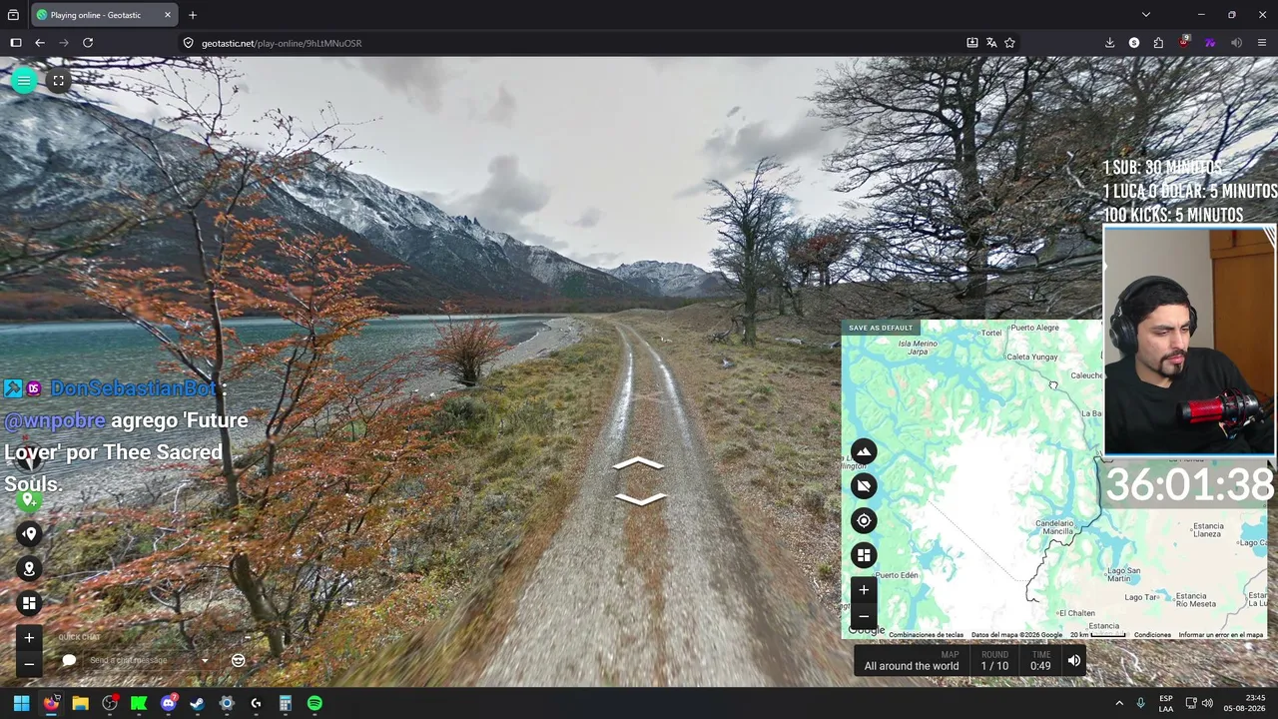
Task: Go back to the previous page
Action: click(40, 43)
